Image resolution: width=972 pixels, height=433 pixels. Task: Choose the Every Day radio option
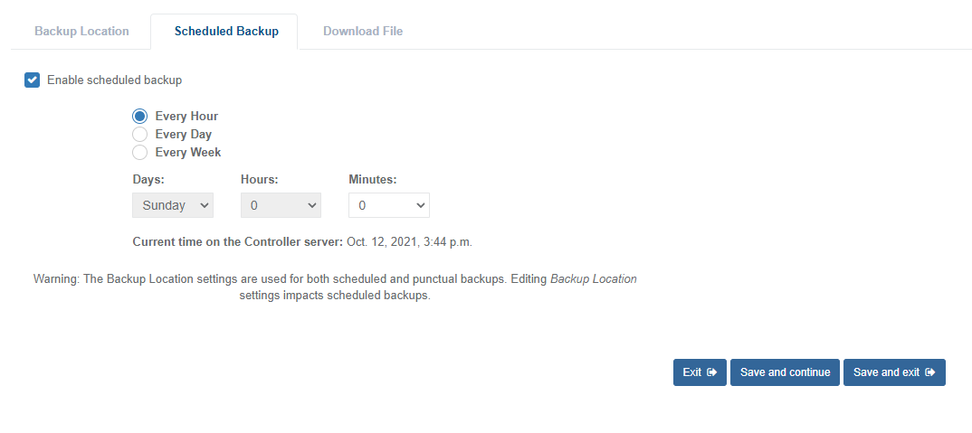[140, 135]
